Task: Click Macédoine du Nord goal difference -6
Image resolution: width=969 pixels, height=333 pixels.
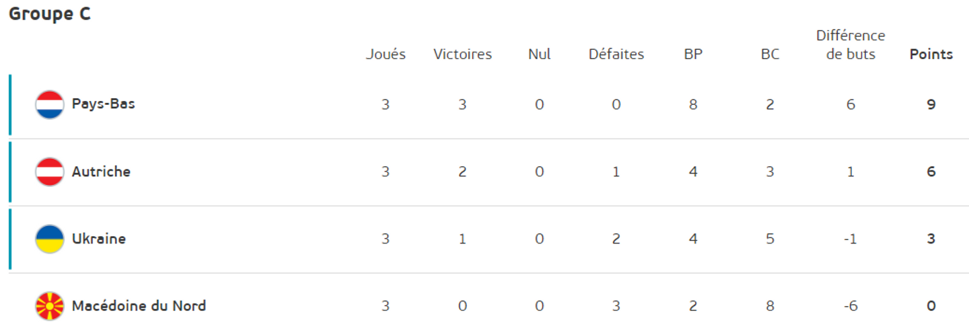Action: (851, 306)
